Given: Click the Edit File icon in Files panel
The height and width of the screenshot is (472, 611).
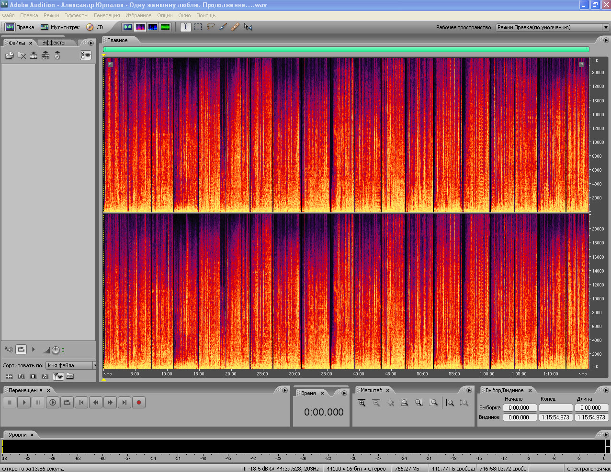Looking at the screenshot, I should click(x=34, y=55).
